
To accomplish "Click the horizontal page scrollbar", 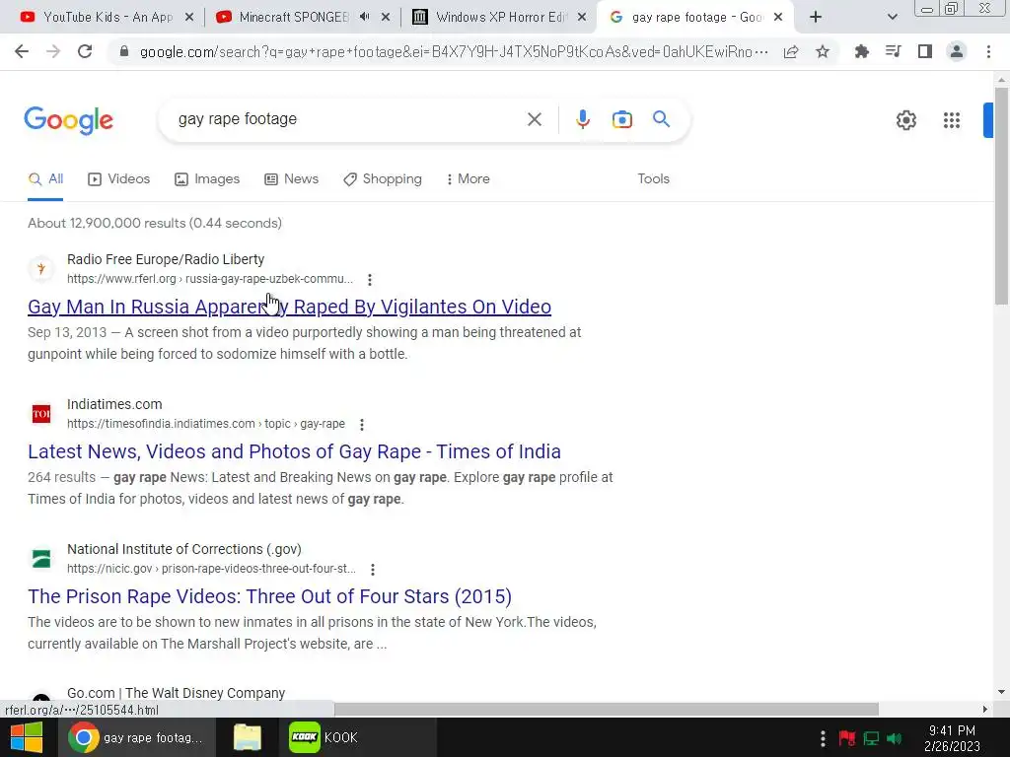I will tap(607, 710).
